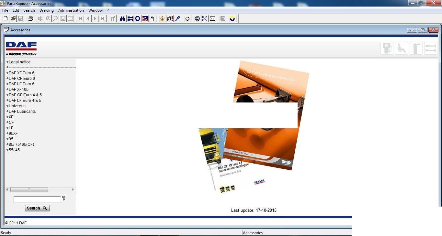Image resolution: width=442 pixels, height=236 pixels.
Task: Click the seated driver accessories icon
Action: point(402,48)
